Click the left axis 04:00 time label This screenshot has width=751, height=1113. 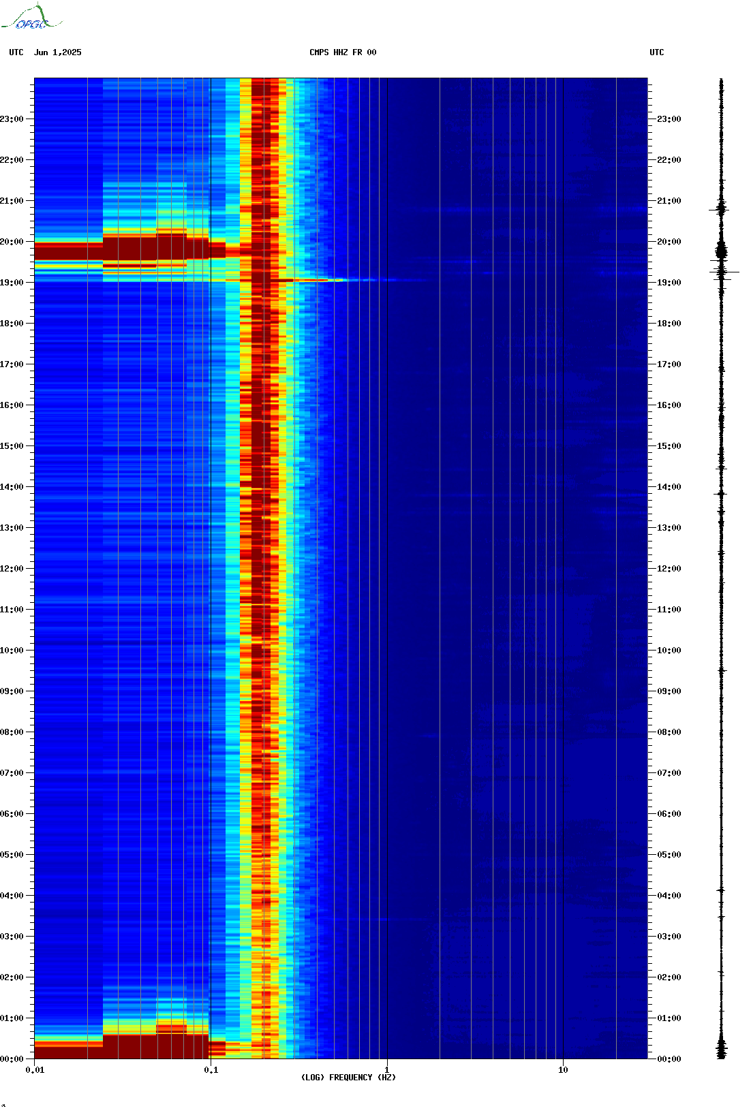(x=12, y=896)
